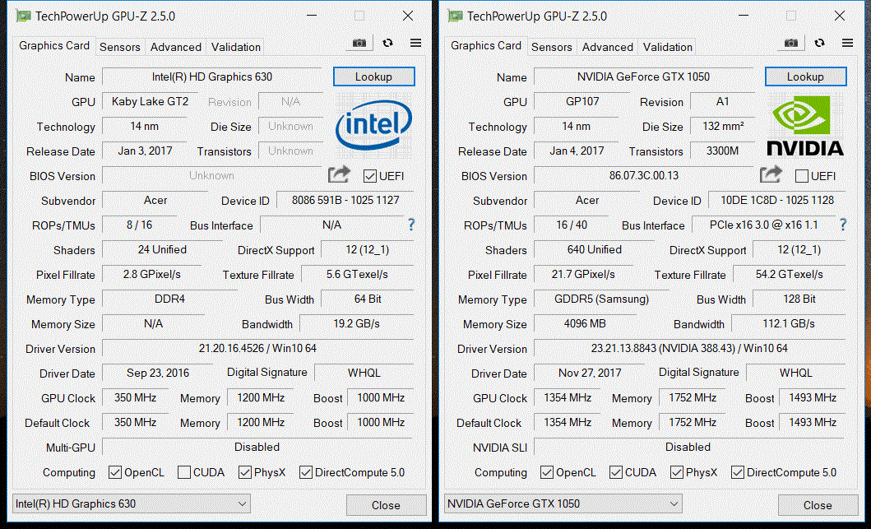Click Transistors field 3300M

(x=723, y=151)
